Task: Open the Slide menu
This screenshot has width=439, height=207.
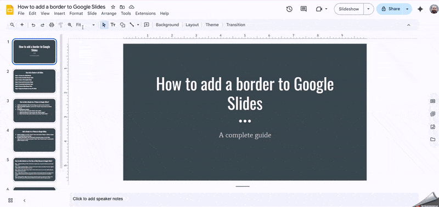Action: click(92, 13)
